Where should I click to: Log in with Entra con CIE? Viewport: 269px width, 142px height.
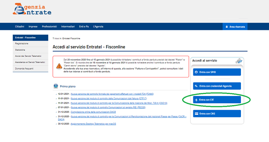(217, 100)
